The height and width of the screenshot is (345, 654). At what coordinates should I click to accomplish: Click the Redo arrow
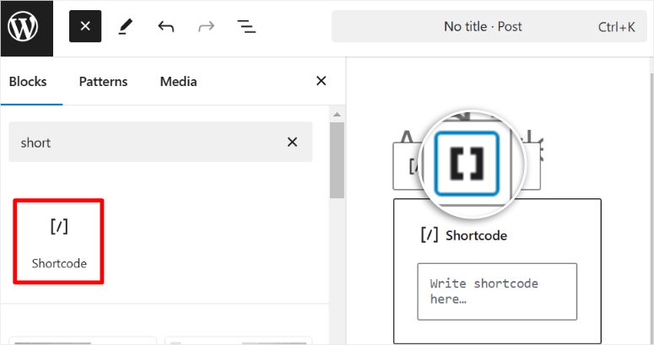[x=206, y=26]
